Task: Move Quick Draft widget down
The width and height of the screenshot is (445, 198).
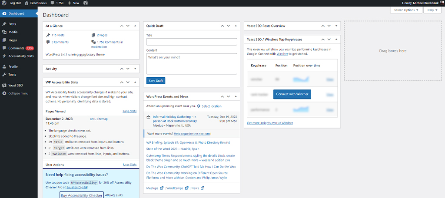Action: [229, 26]
